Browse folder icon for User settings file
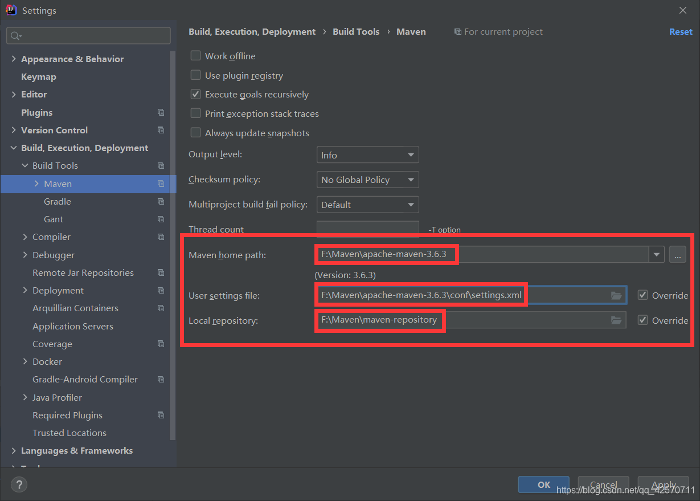700x501 pixels. pyautogui.click(x=616, y=295)
